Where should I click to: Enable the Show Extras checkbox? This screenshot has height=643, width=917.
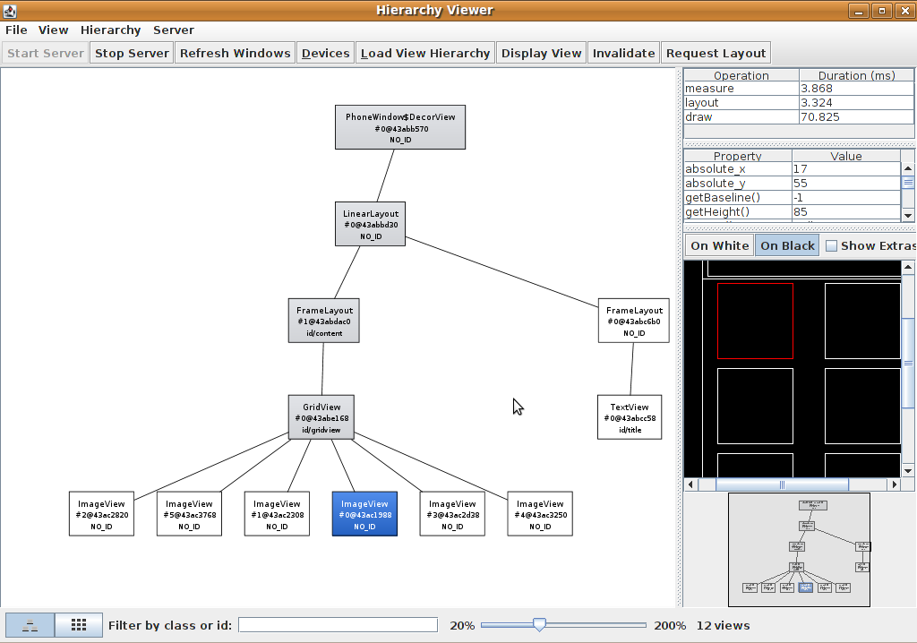[831, 245]
